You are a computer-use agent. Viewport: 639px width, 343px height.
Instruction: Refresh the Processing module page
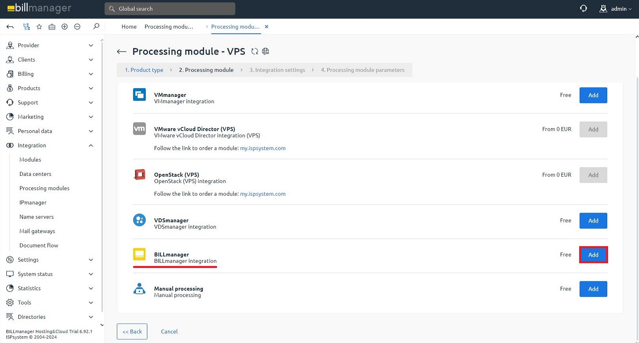pyautogui.click(x=255, y=51)
